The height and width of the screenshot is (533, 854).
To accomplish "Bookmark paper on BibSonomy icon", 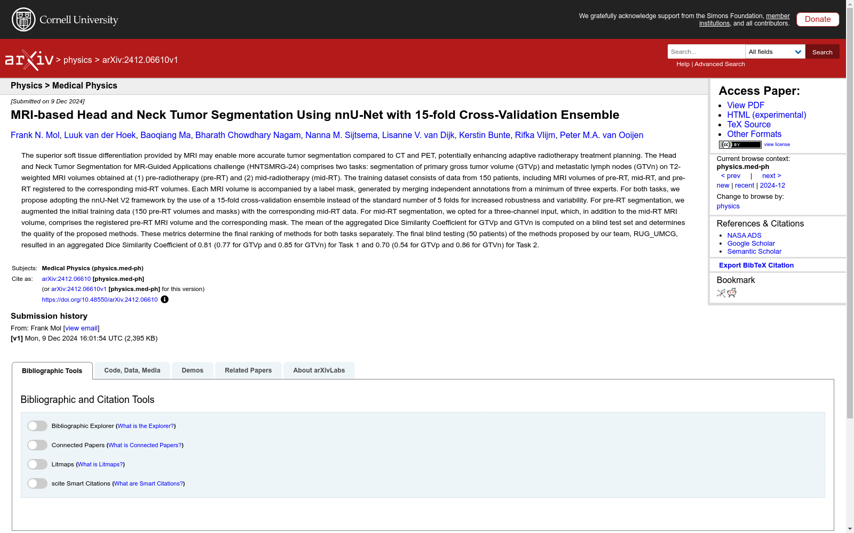I will [721, 293].
